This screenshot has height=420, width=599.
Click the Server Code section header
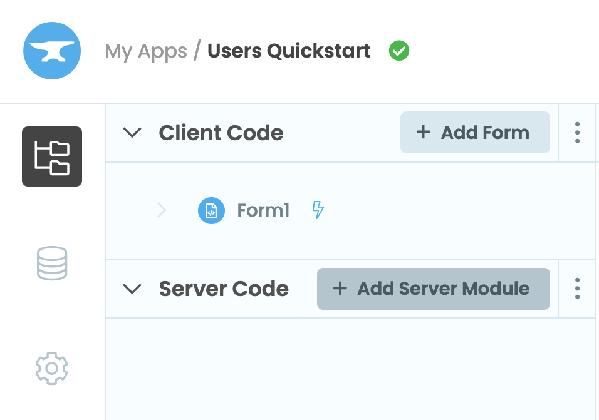pyautogui.click(x=224, y=289)
